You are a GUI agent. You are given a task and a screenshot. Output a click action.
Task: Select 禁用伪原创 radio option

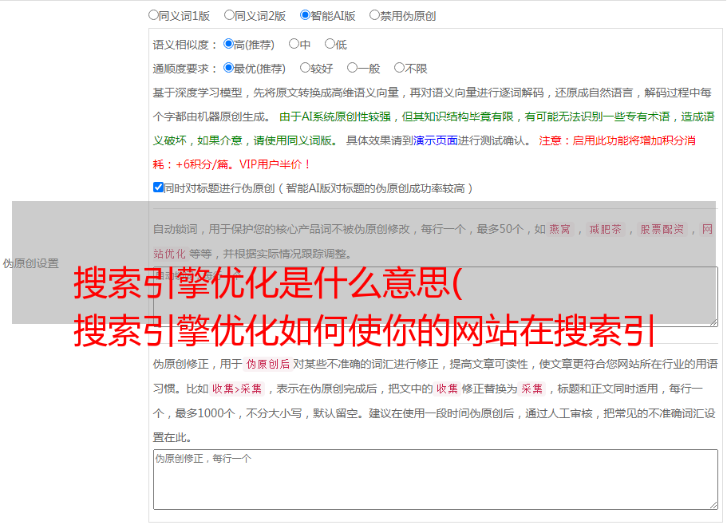374,15
